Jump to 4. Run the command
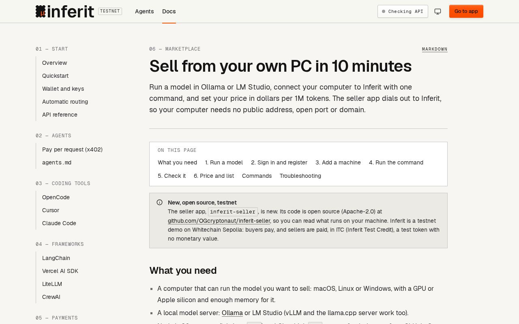This screenshot has width=519, height=324. (x=396, y=162)
